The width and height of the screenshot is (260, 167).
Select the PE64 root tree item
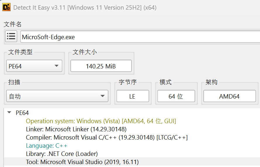[x=22, y=113]
